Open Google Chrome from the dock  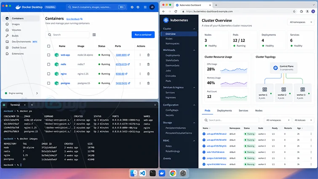coord(173,173)
